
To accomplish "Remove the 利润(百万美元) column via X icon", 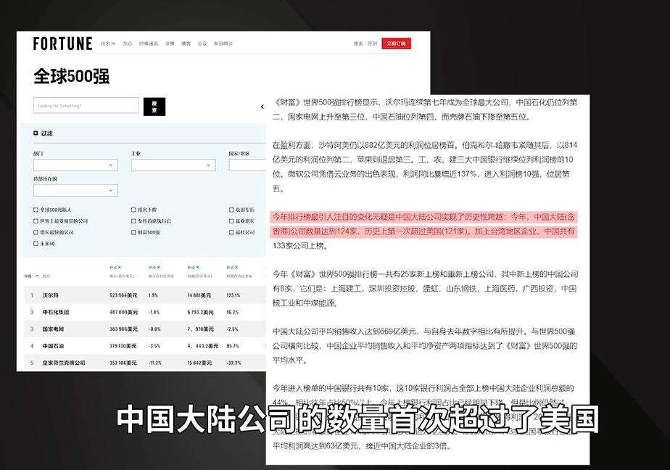I will click(x=197, y=267).
